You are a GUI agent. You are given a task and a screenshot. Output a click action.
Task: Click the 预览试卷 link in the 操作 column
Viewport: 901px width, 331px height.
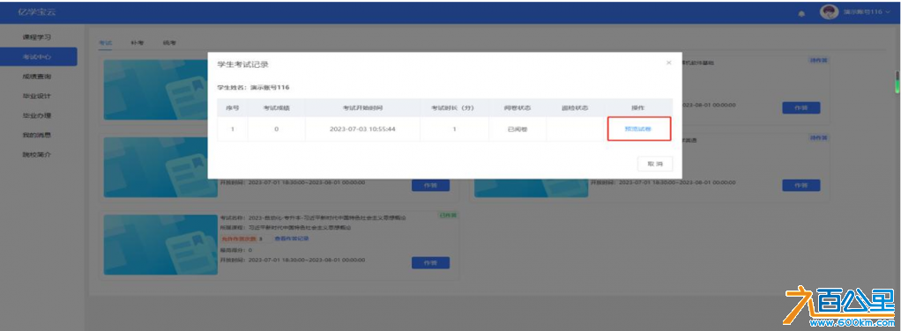pos(637,129)
